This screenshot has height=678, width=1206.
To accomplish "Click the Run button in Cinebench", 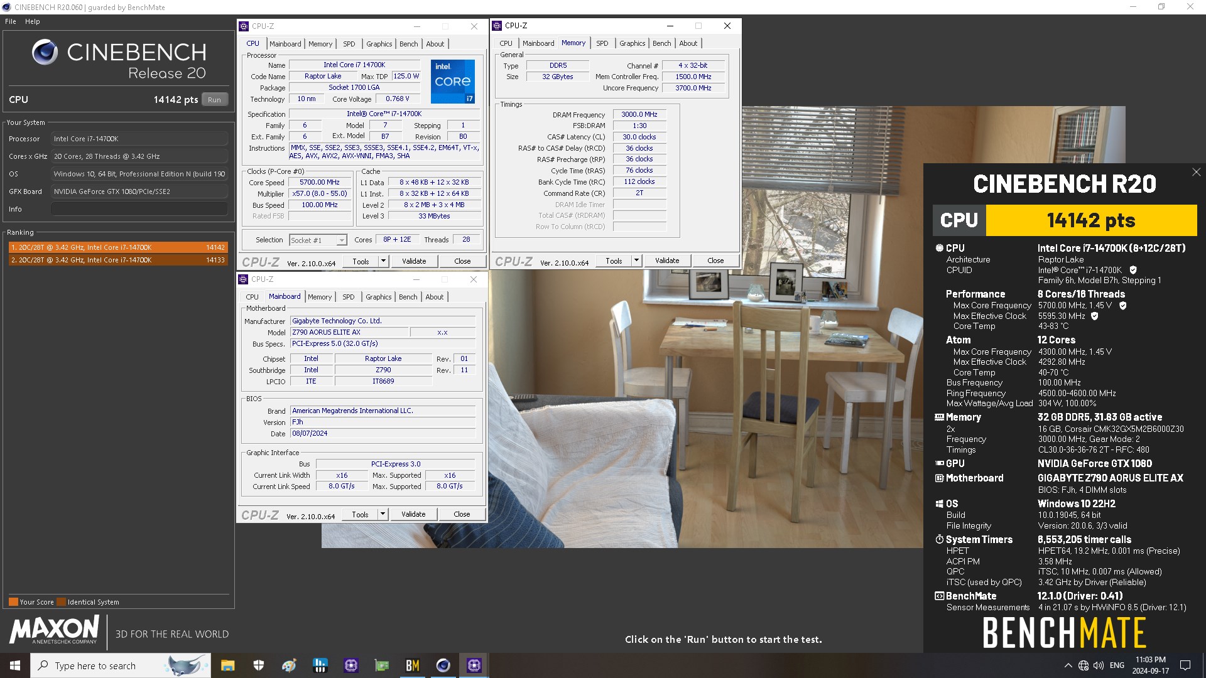I will point(215,100).
